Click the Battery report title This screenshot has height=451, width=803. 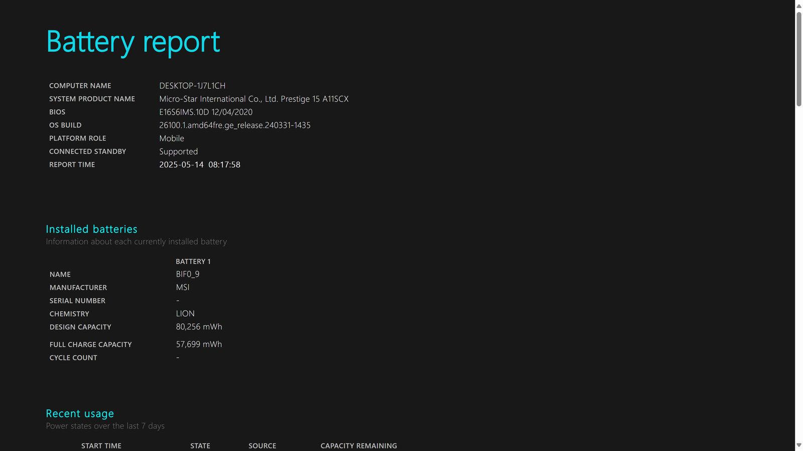tap(133, 42)
